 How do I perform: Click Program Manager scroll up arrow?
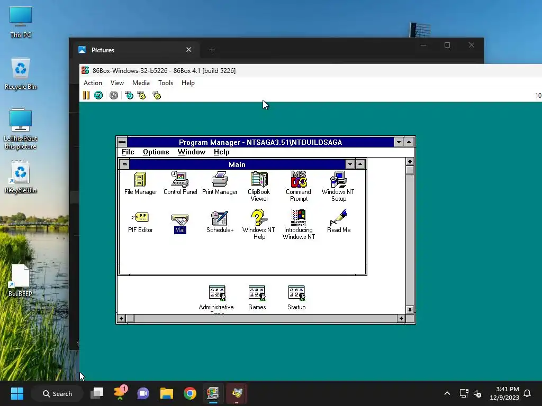tap(410, 162)
